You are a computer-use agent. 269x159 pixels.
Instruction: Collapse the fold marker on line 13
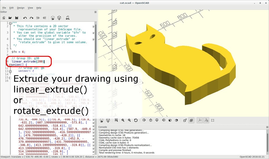(x=10, y=71)
